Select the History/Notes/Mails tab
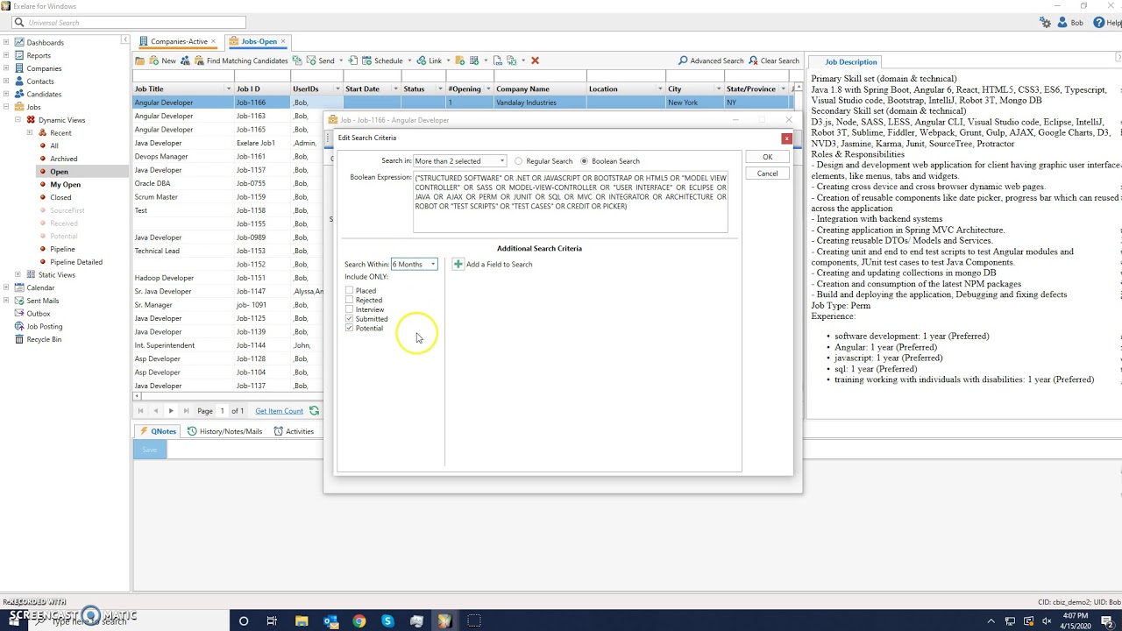 point(224,431)
